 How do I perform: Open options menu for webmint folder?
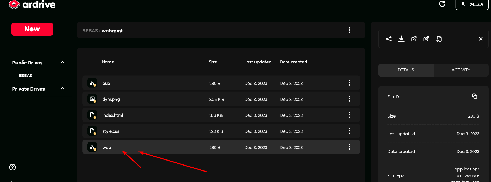349,30
